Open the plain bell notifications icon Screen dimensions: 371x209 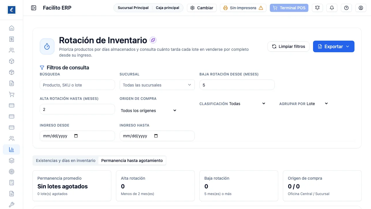click(332, 8)
